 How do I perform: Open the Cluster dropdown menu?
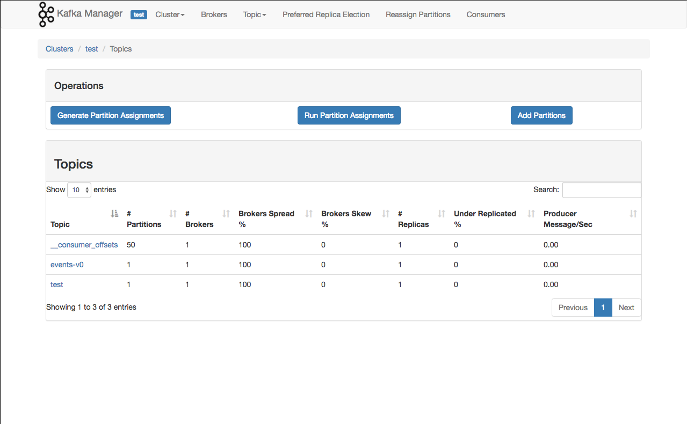point(170,14)
